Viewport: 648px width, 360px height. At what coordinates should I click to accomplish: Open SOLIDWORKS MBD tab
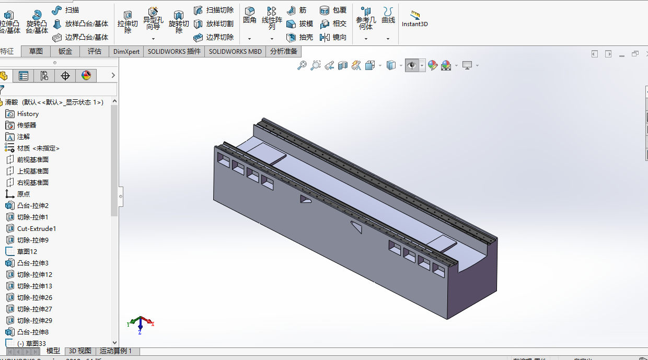[x=235, y=51]
